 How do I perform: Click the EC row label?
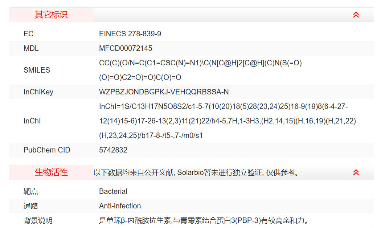click(28, 34)
